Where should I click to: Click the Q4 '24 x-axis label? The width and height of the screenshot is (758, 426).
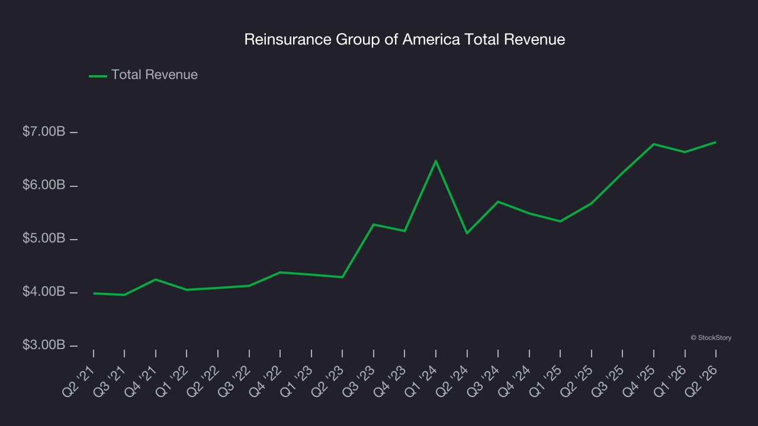click(x=515, y=380)
